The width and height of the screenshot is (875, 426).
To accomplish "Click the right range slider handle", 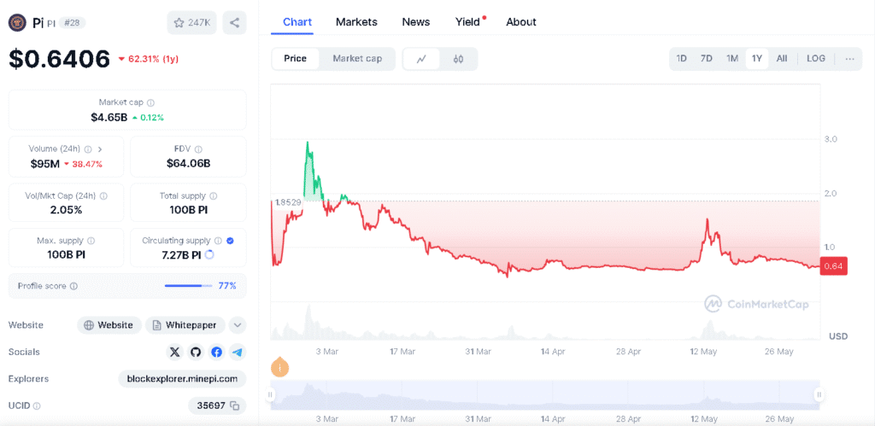I will coord(819,394).
